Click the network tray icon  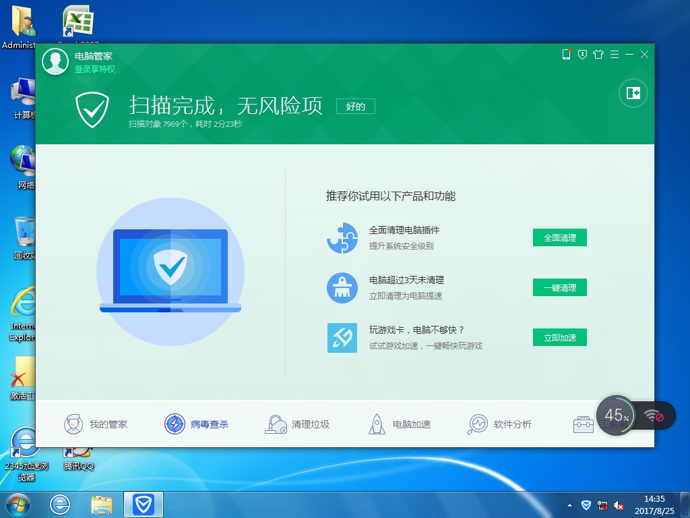(602, 505)
